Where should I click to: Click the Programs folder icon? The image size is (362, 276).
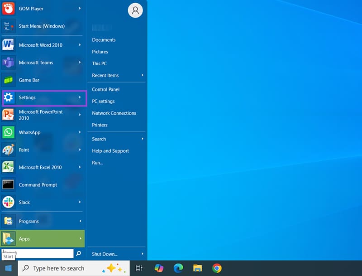click(x=8, y=221)
